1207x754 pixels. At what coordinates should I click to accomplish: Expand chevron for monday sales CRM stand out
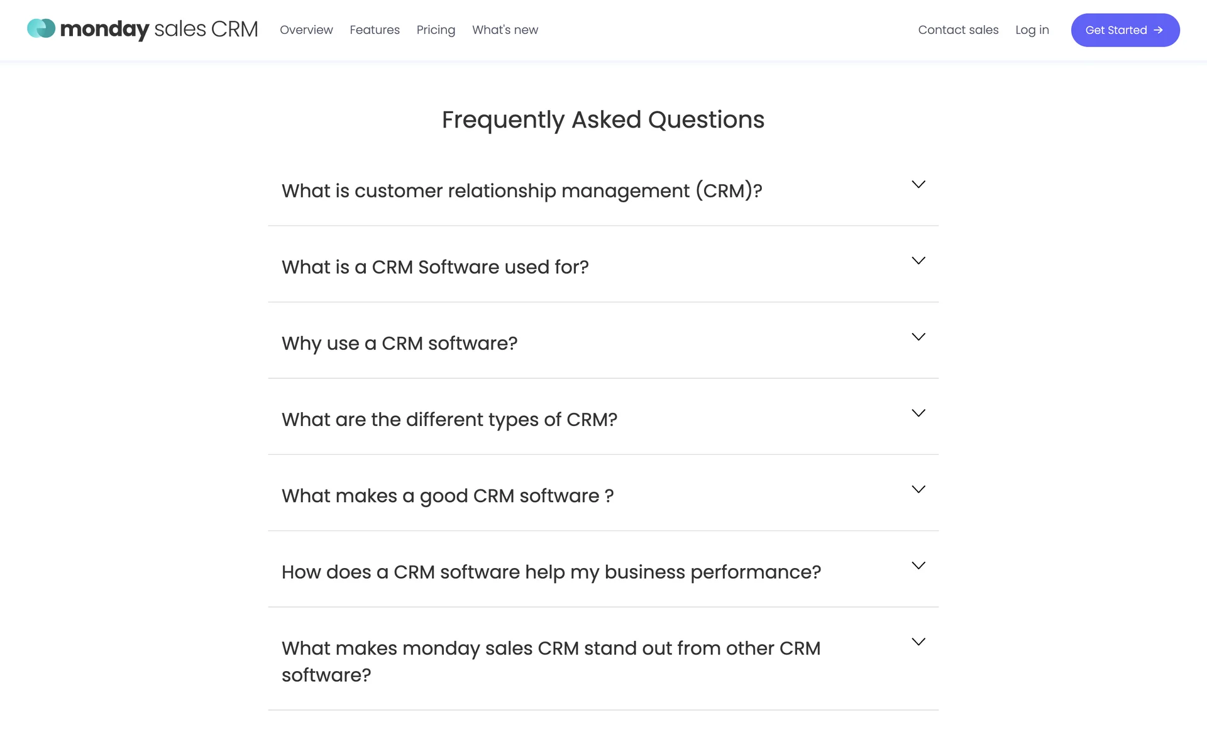[918, 642]
